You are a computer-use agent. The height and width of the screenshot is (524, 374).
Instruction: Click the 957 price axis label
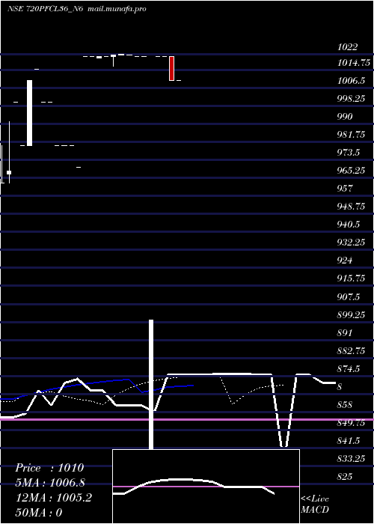(345, 188)
